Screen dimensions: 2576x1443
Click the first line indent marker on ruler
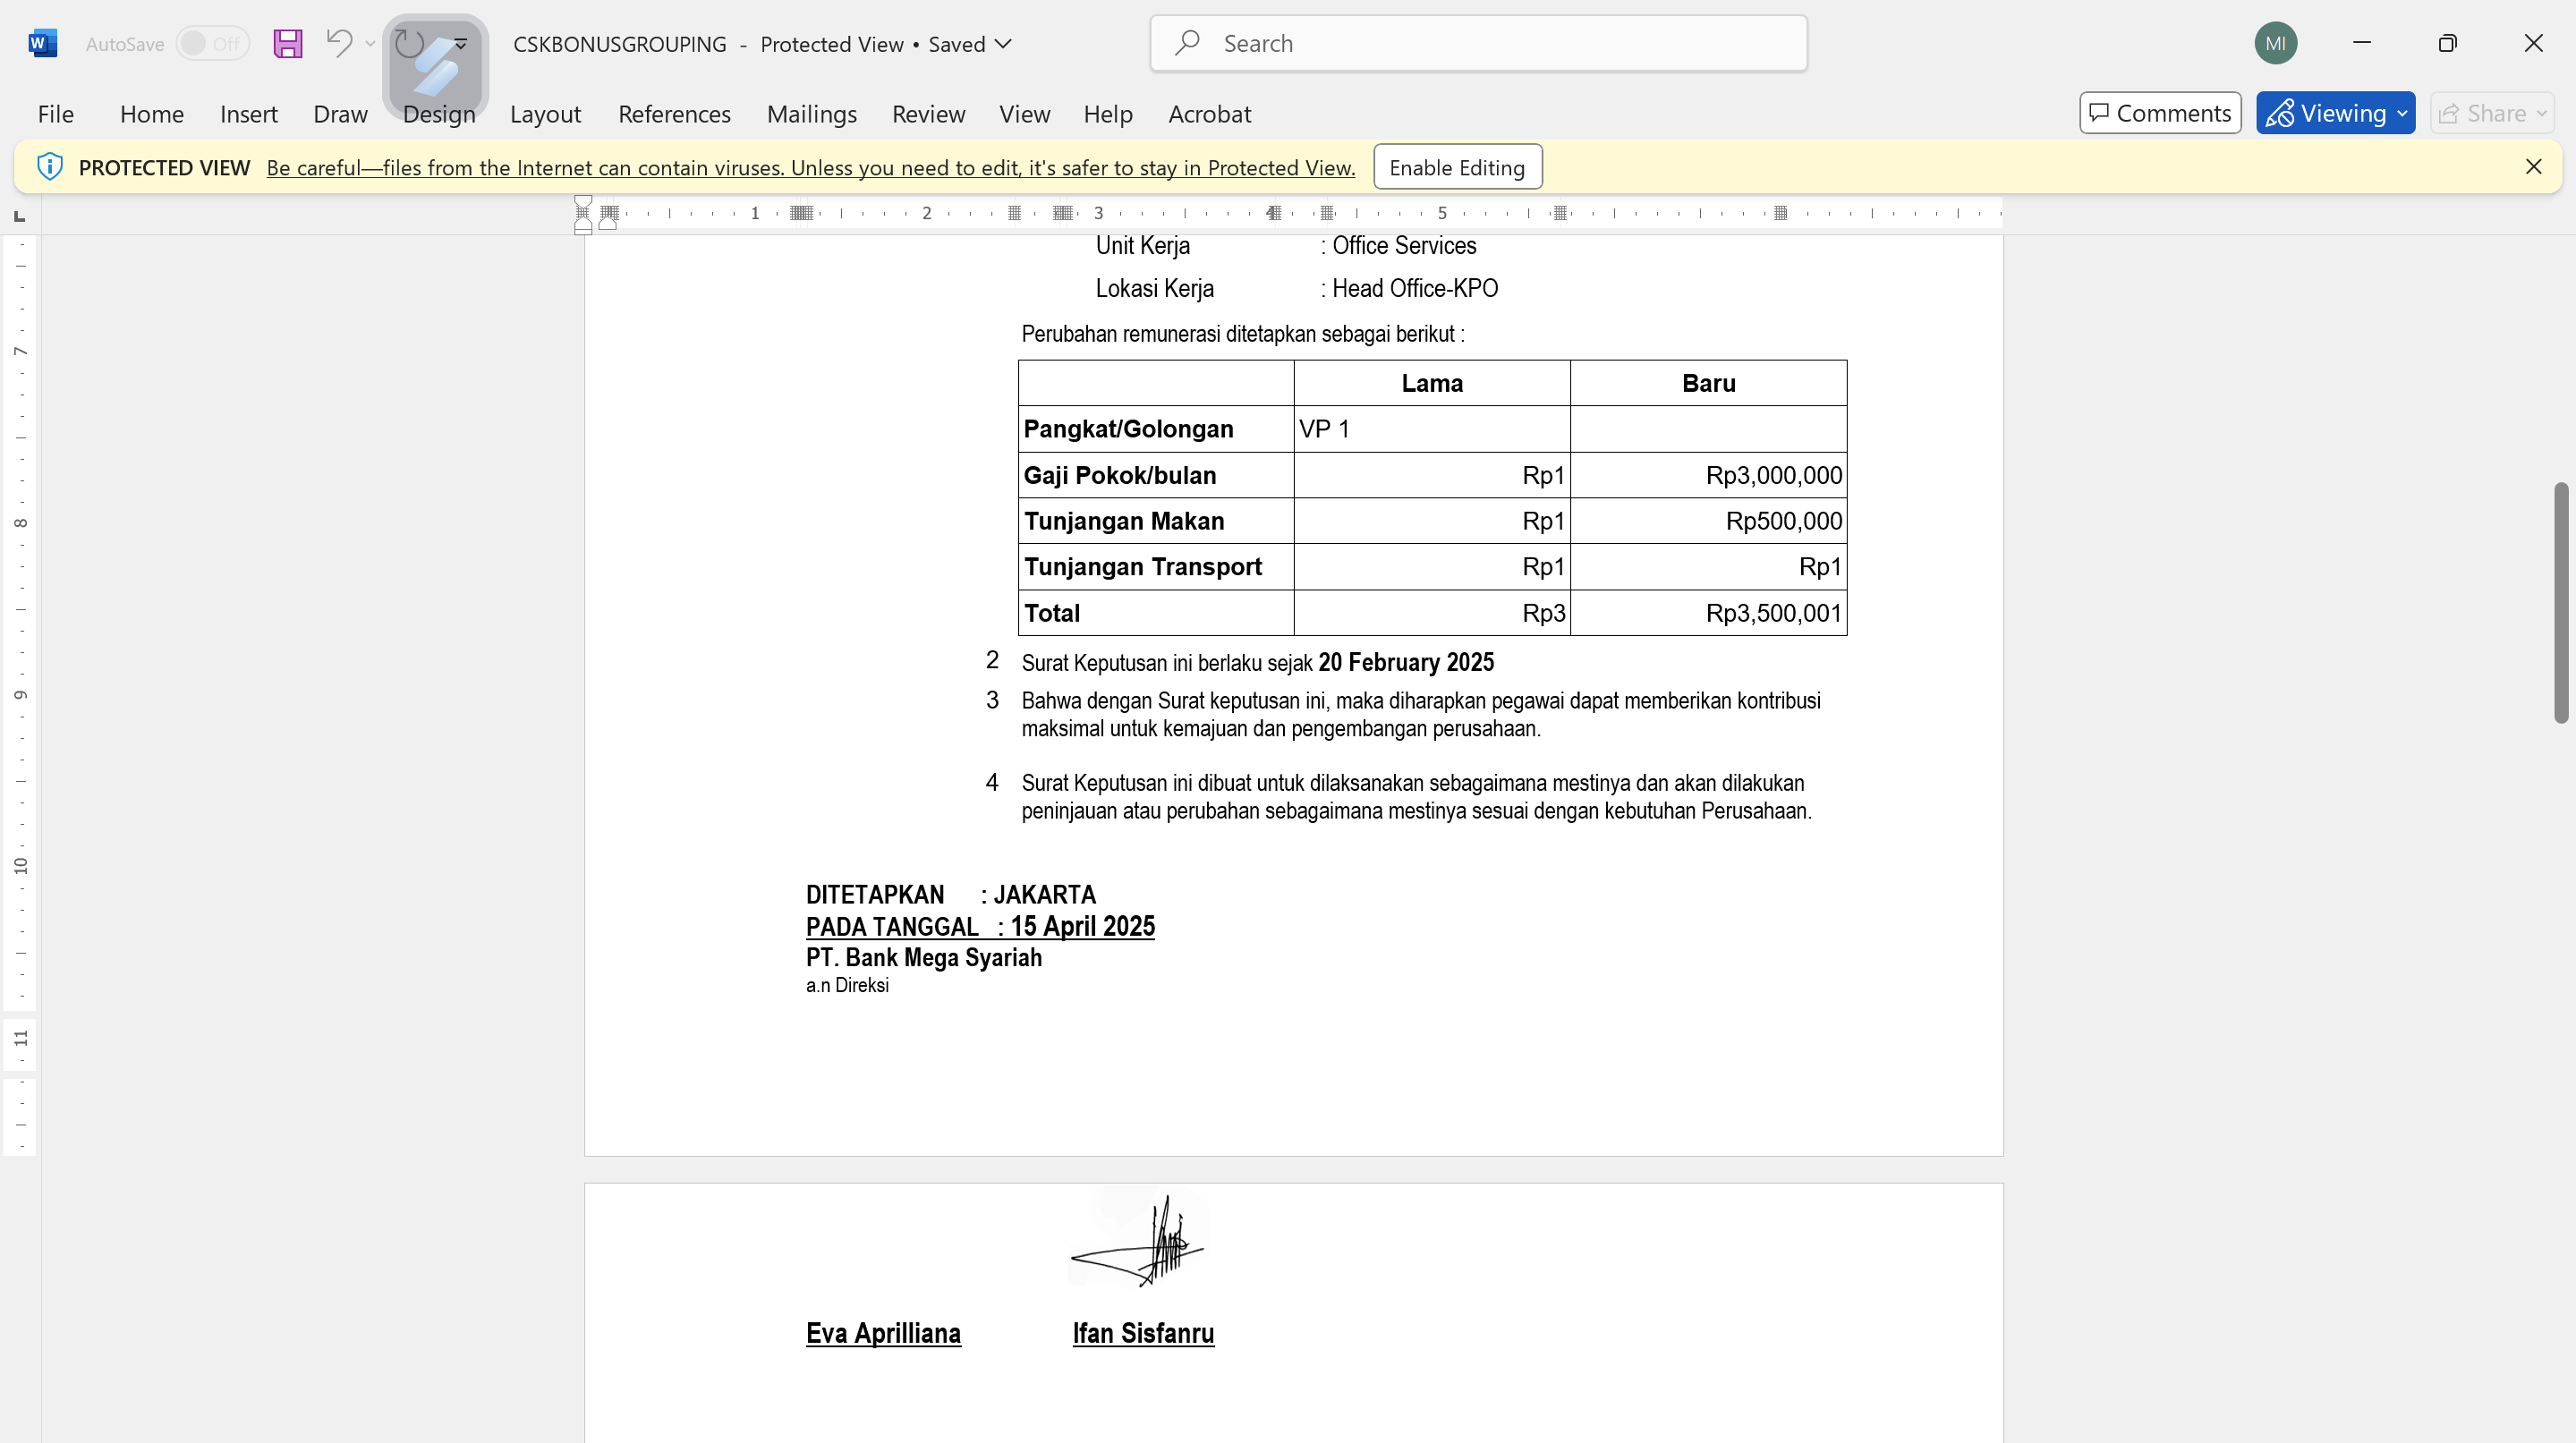(583, 203)
